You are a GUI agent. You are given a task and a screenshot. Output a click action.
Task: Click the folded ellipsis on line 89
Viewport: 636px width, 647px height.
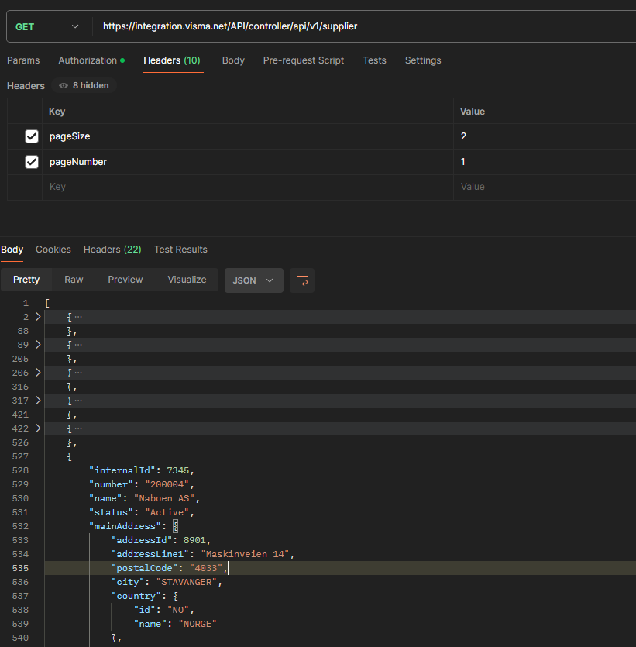pyautogui.click(x=78, y=345)
